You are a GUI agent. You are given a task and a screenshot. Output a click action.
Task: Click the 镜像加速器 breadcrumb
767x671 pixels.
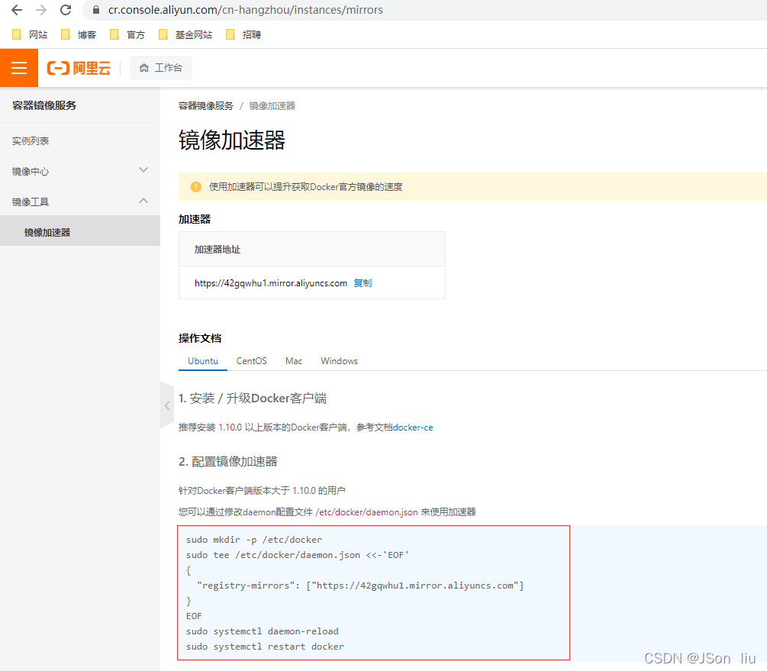(272, 105)
